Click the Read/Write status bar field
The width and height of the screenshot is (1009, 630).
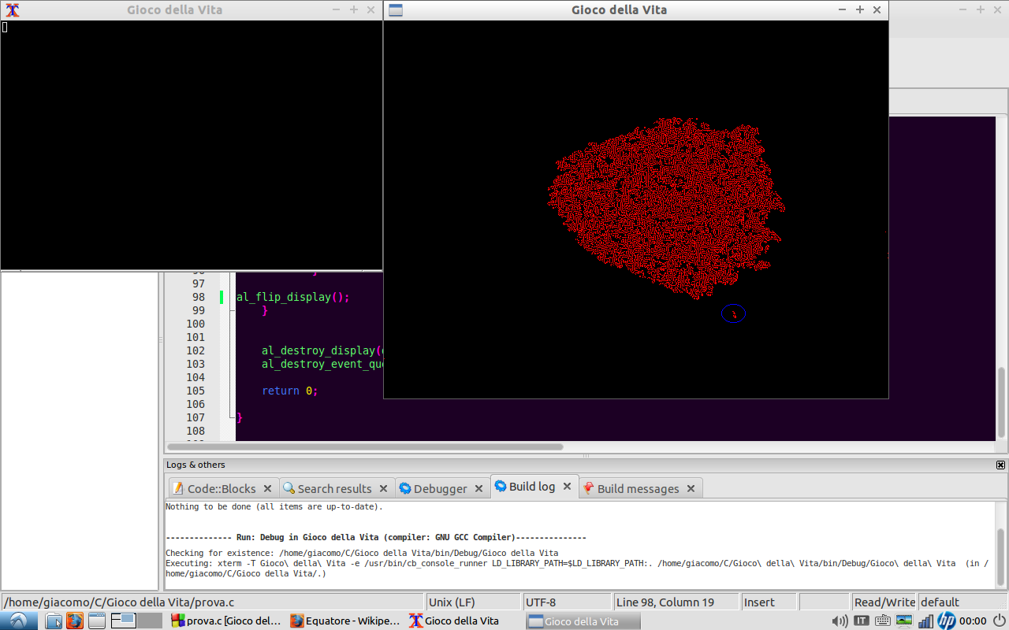pyautogui.click(x=884, y=602)
